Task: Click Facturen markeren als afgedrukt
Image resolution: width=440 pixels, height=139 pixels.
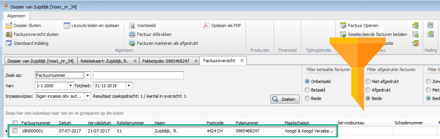Action: pyautogui.click(x=164, y=44)
